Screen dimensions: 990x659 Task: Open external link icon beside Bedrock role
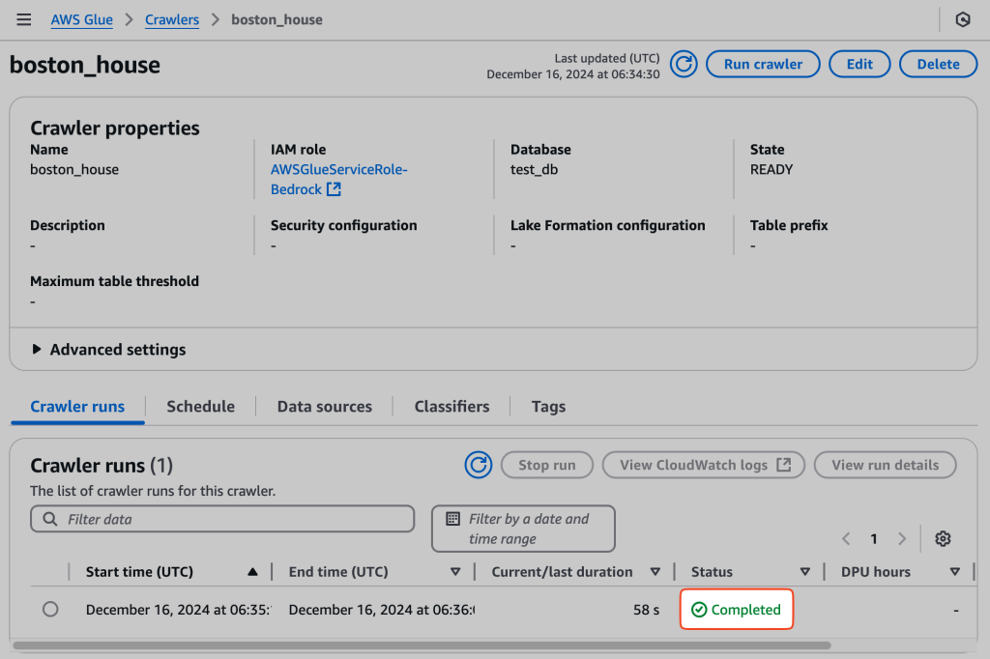(334, 188)
